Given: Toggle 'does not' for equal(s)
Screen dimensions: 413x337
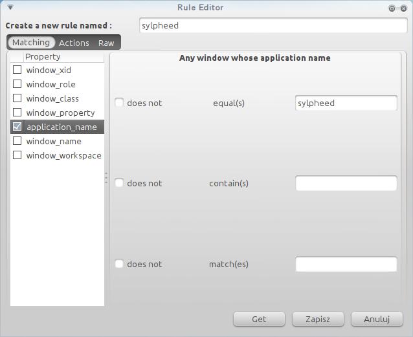Looking at the screenshot, I should pos(119,103).
